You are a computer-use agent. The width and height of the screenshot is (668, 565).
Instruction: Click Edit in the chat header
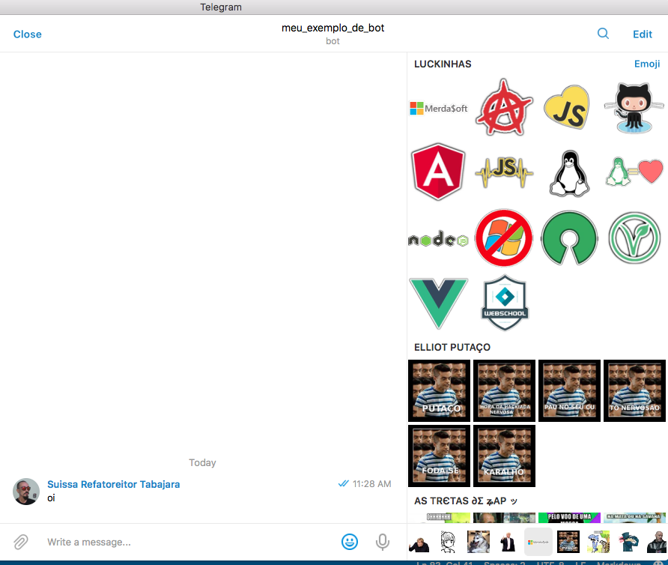(x=643, y=34)
